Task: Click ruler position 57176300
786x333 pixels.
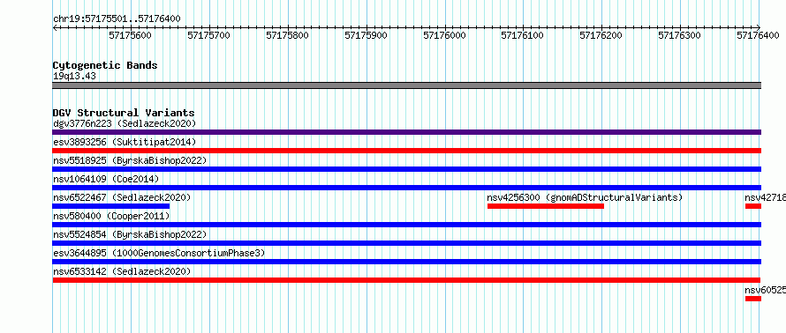Action: (680, 35)
